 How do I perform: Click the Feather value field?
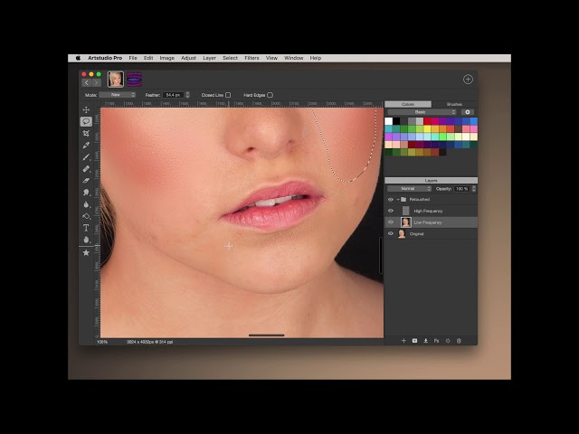click(173, 95)
